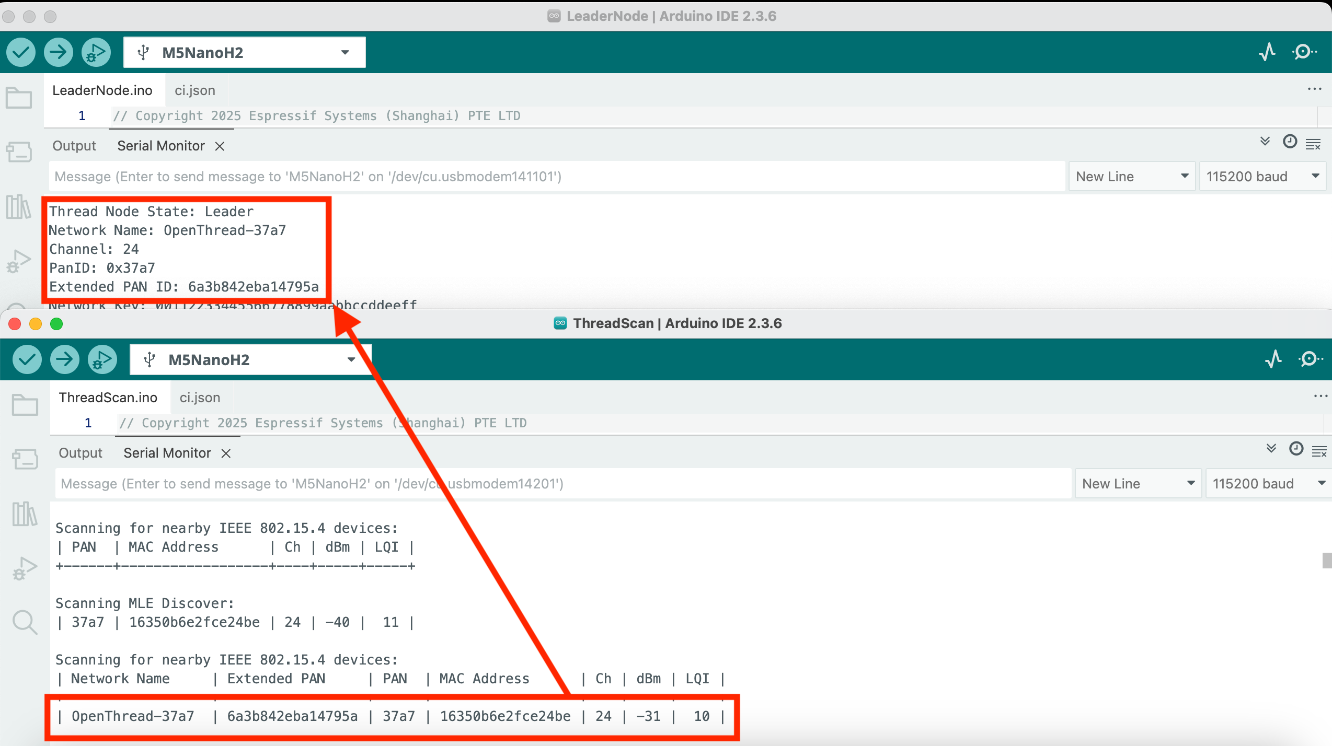Click Verify checkmark in ThreadScan window
Viewport: 1332px width, 746px height.
[x=27, y=359]
